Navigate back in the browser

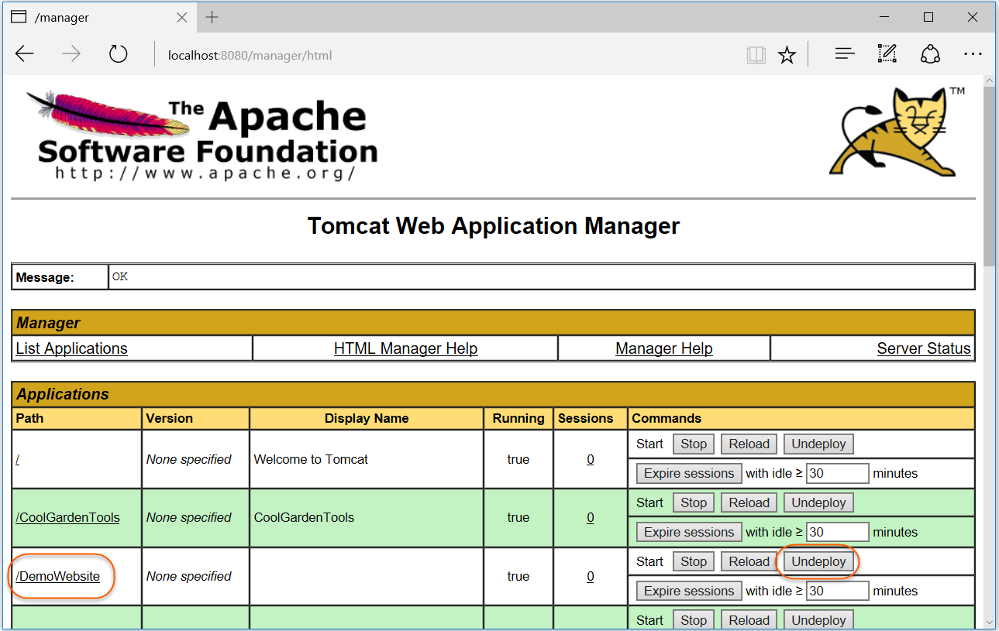point(24,53)
